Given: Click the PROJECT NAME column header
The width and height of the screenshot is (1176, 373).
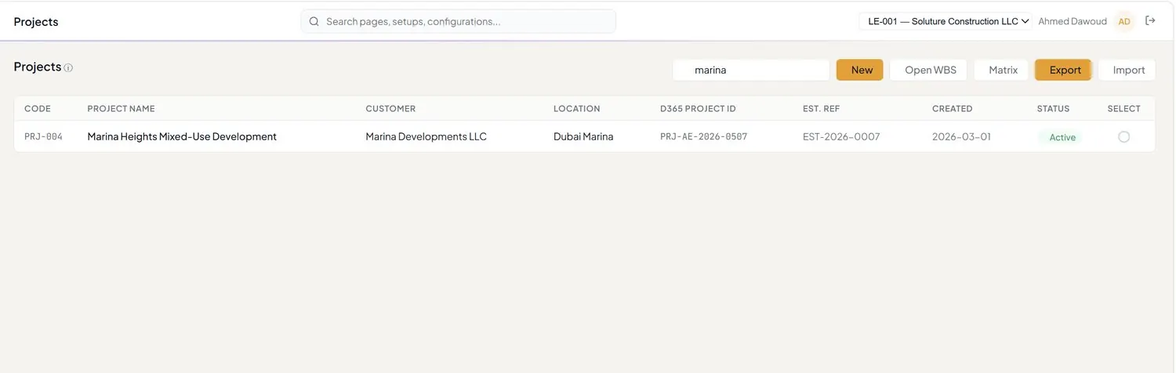Looking at the screenshot, I should pyautogui.click(x=121, y=109).
